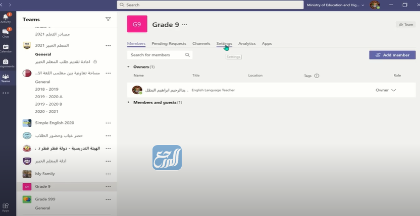420x216 pixels.
Task: Expand the Members and guests section
Action: point(129,102)
